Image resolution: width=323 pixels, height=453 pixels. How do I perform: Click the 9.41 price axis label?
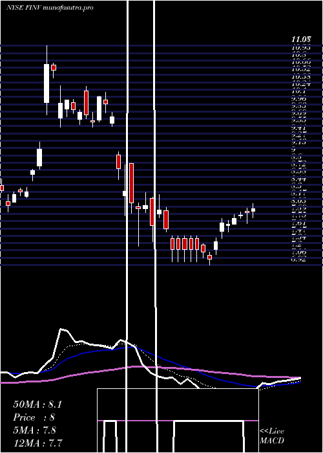(x=298, y=127)
